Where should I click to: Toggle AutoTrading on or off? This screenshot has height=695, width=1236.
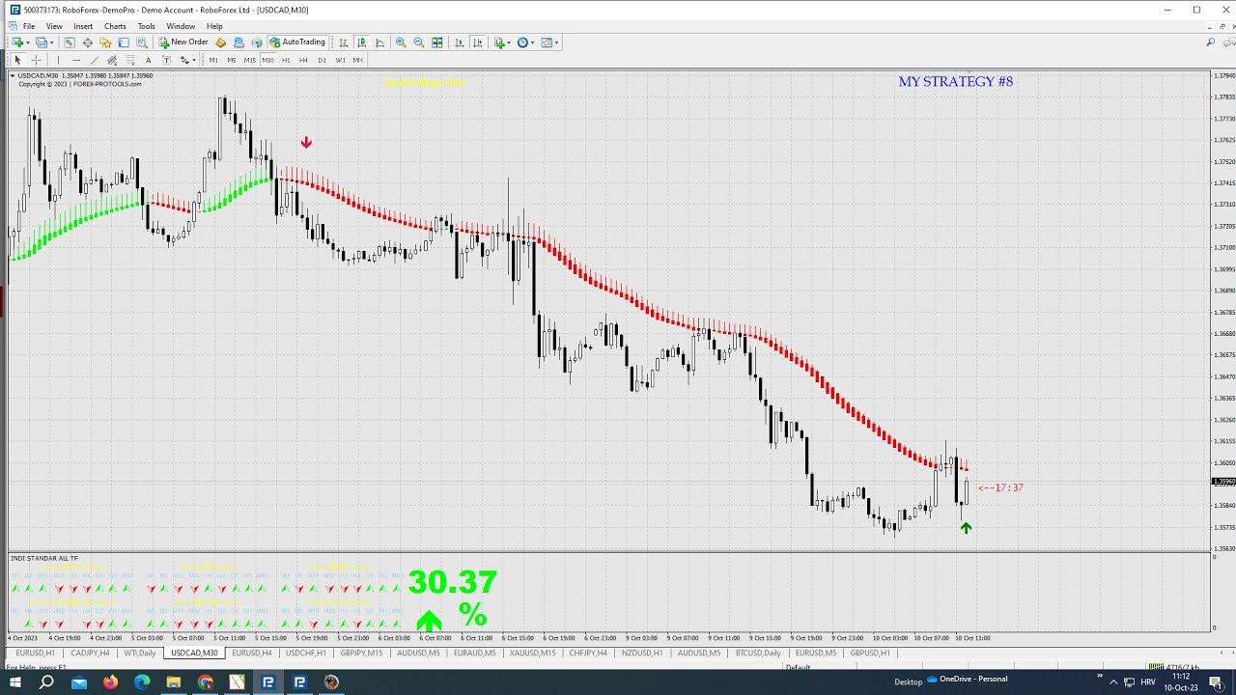297,42
